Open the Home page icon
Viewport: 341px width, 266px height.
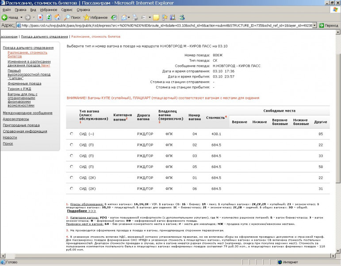(x=57, y=17)
